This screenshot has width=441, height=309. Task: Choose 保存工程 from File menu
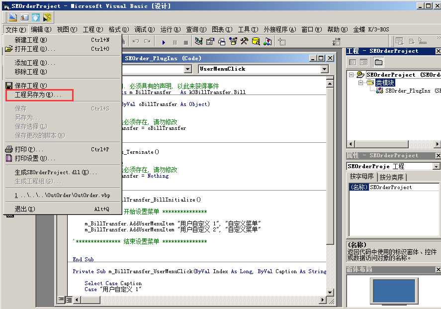(62, 86)
